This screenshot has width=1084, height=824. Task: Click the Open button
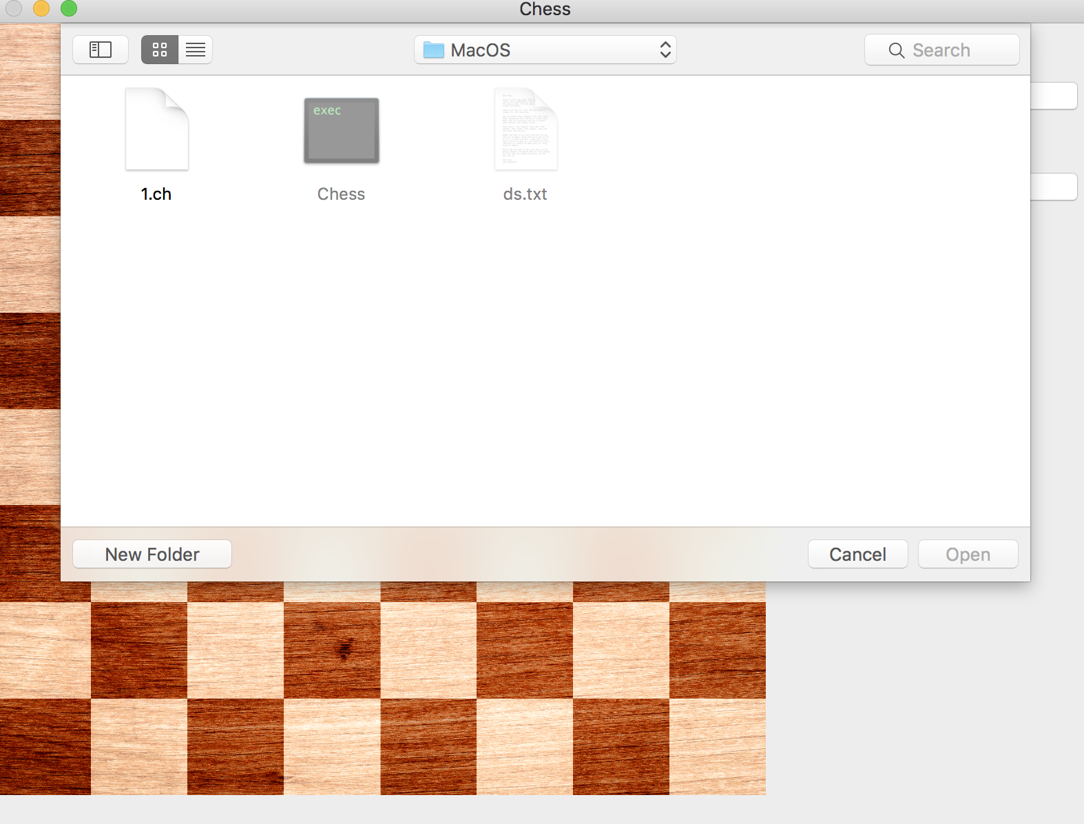pos(968,554)
